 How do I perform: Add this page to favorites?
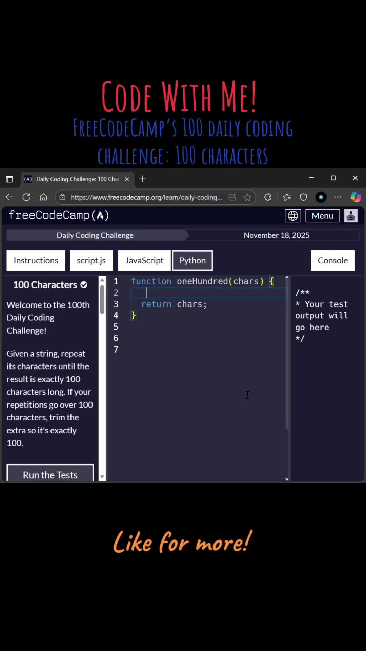pos(247,197)
